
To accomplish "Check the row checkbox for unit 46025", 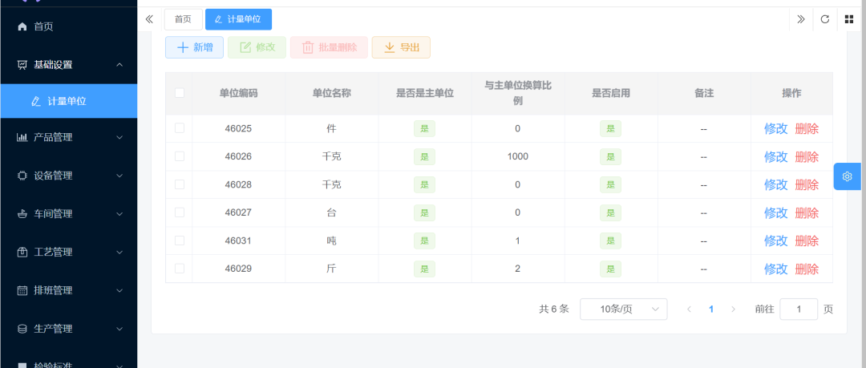I will 179,128.
